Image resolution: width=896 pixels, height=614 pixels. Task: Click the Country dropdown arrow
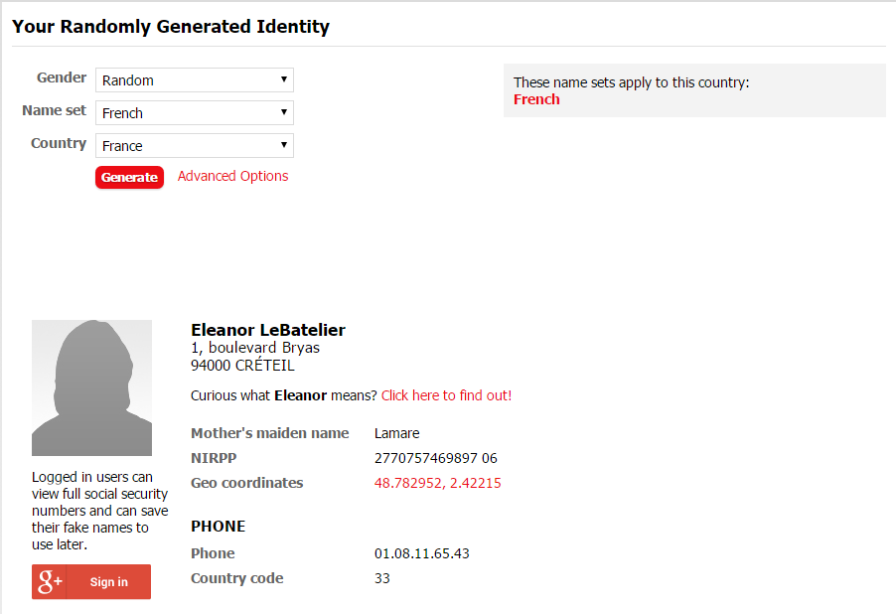click(284, 145)
